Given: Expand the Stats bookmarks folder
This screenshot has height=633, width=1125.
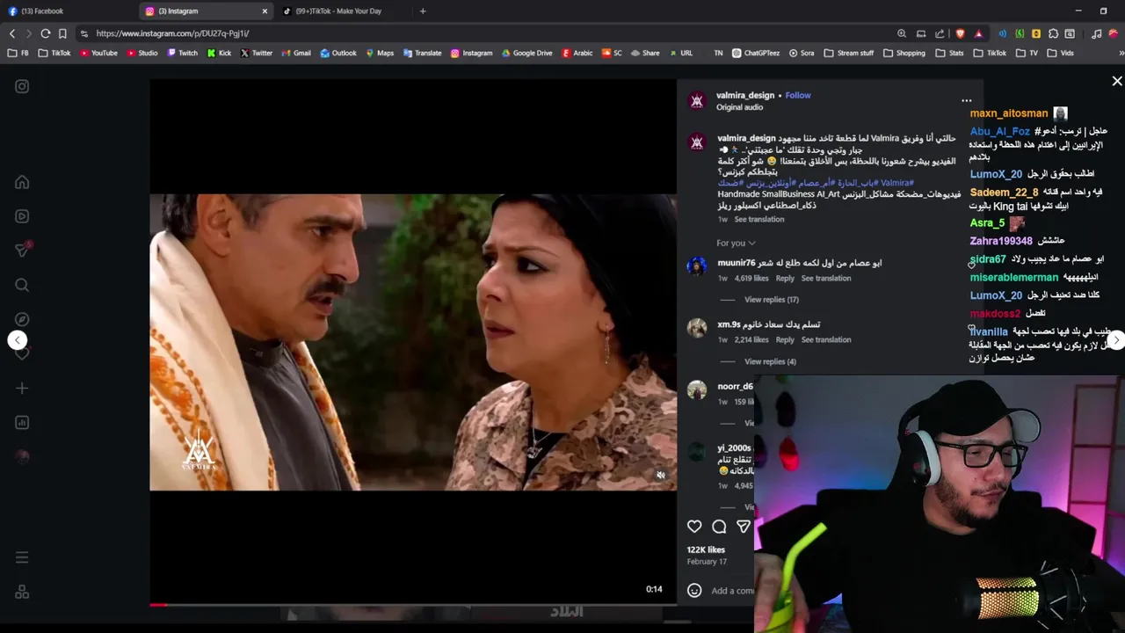Looking at the screenshot, I should tap(950, 53).
